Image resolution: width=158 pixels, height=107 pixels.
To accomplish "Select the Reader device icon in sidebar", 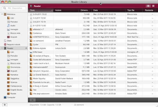I will 5,48.
